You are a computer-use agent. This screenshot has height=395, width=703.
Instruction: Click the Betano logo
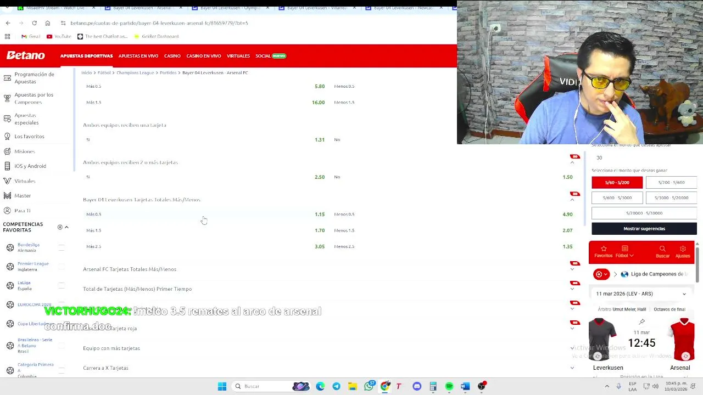pyautogui.click(x=25, y=55)
